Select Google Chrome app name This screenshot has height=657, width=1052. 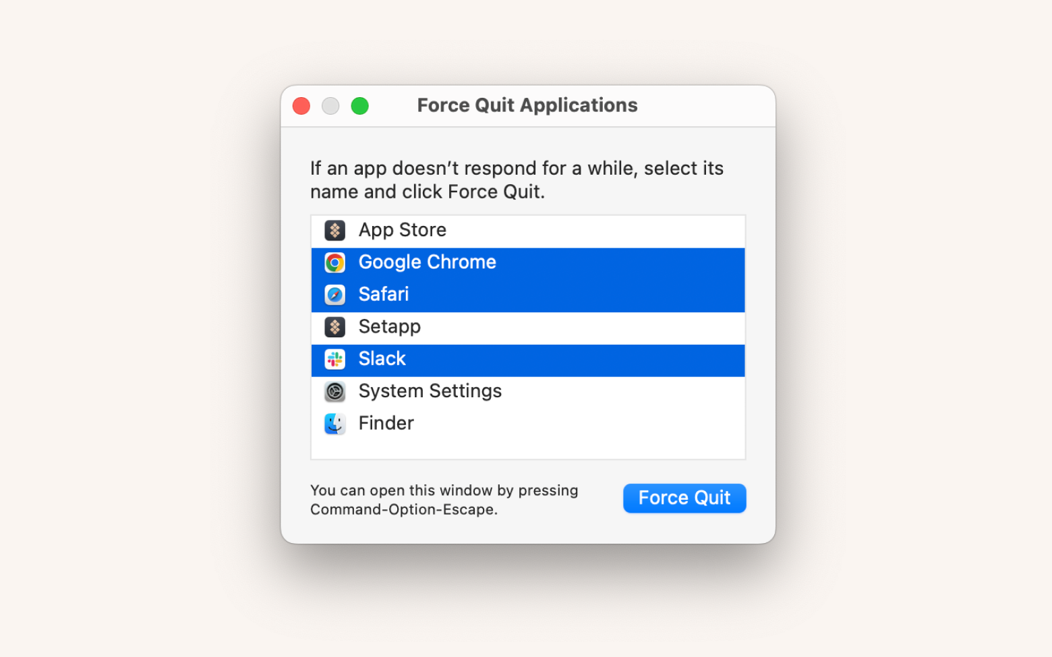pyautogui.click(x=427, y=262)
